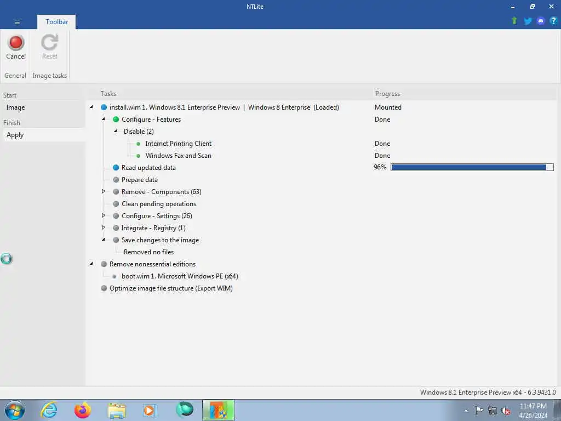
Task: Click the green dot beside Windows Fax and Scan
Action: (x=139, y=156)
